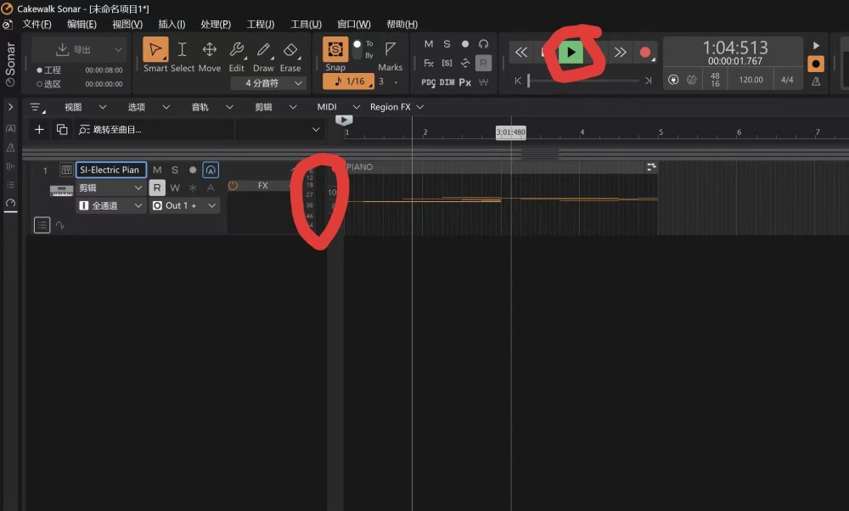Viewport: 849px width, 511px height.
Task: Toggle the track FX power button
Action: point(233,185)
